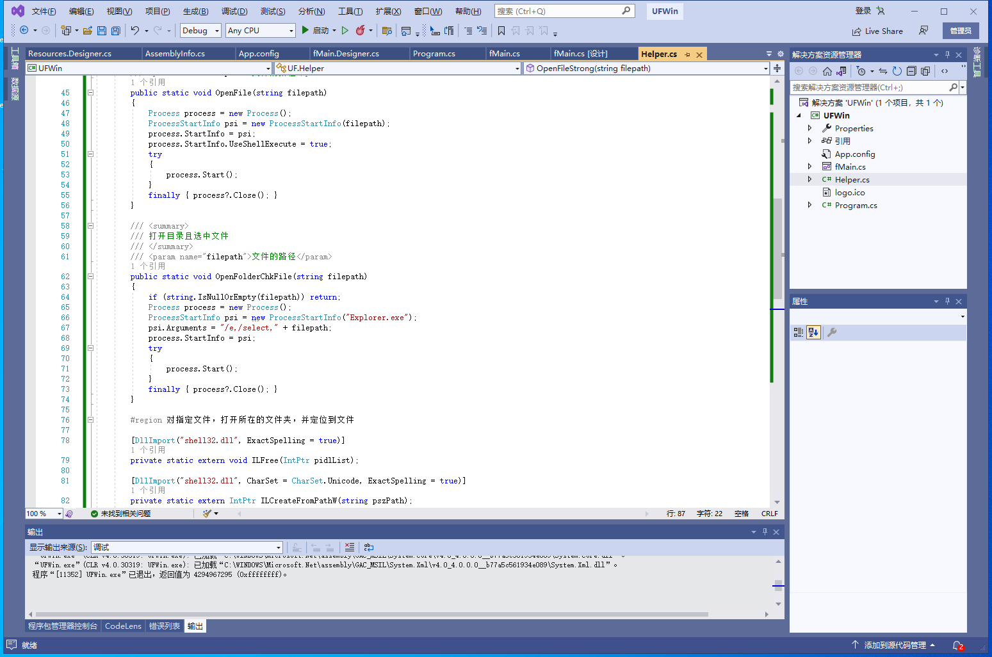Toggle a bookmark on current line
Screen dimensions: 992x657
[501, 30]
